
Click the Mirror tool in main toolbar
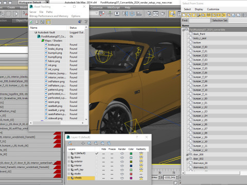125,14
